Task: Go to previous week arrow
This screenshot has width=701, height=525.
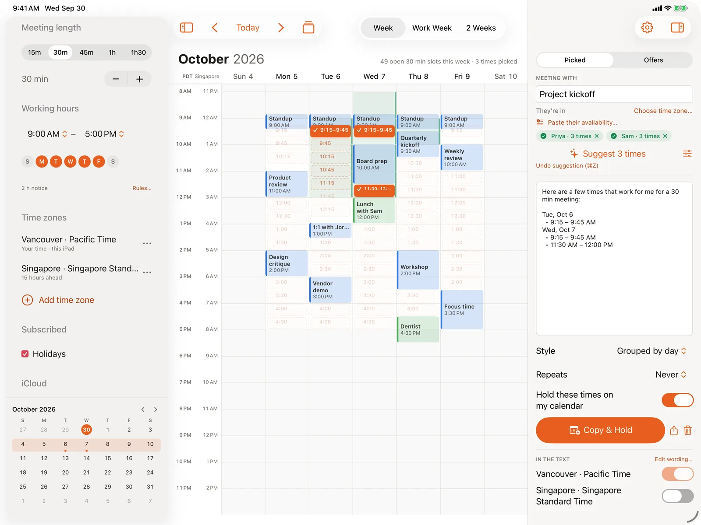Action: pyautogui.click(x=215, y=28)
